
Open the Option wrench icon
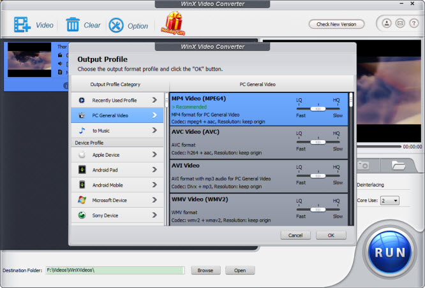tap(116, 25)
